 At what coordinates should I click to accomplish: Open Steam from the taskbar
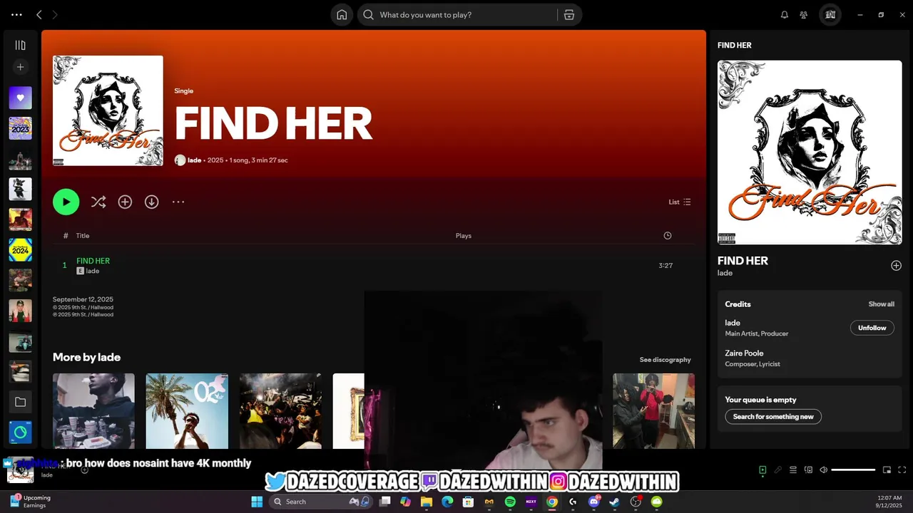(x=614, y=502)
